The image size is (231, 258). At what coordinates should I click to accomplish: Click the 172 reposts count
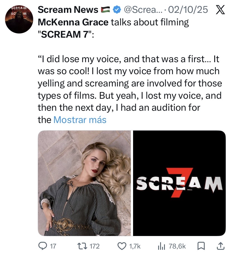(x=95, y=246)
